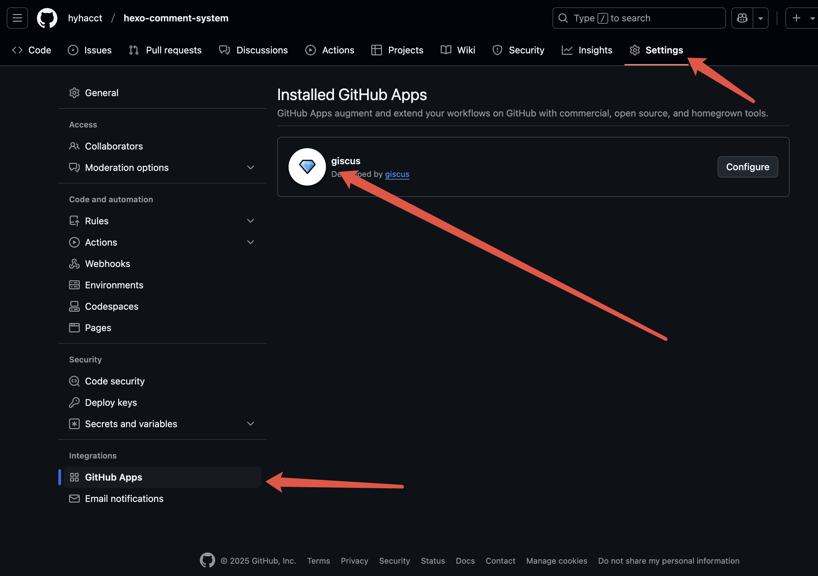Click the GitHub Octocat logo in header
Image resolution: width=818 pixels, height=576 pixels.
[x=47, y=18]
